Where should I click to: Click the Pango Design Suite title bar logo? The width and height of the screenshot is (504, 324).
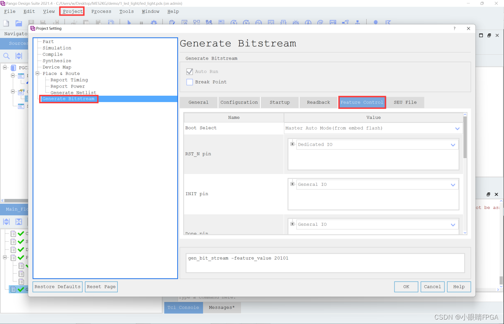(3, 3)
